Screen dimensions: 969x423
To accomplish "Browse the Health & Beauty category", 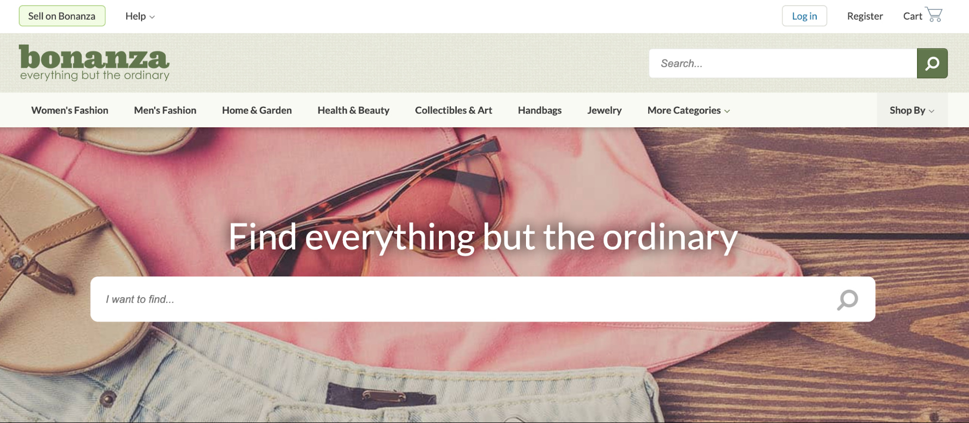I will point(353,110).
